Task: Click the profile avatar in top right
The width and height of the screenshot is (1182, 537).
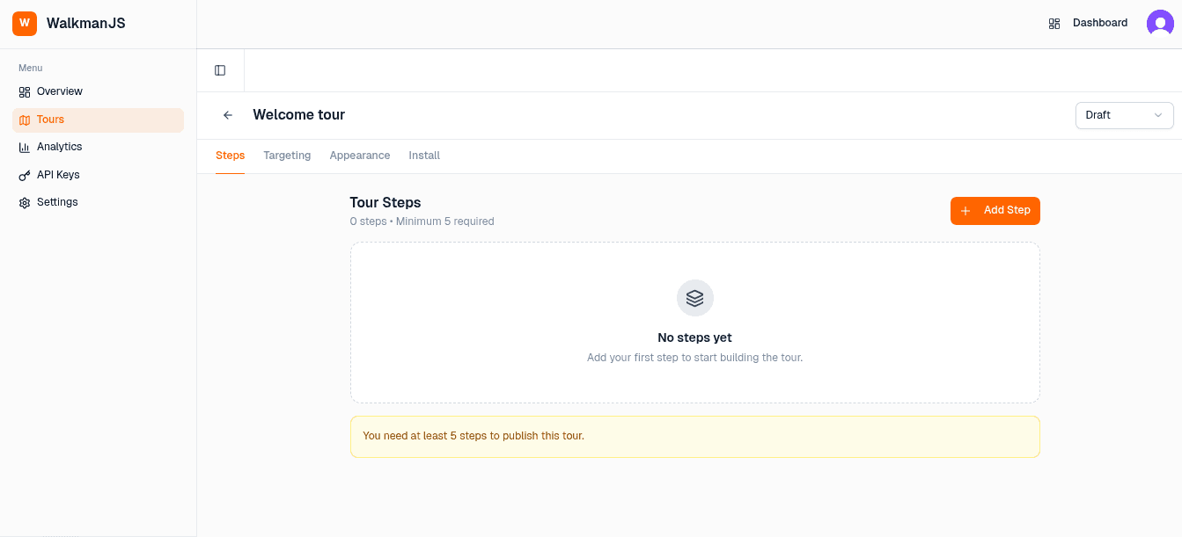Action: point(1160,23)
